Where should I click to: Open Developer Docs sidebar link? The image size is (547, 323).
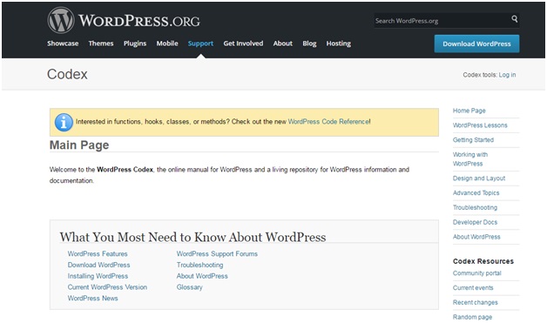click(475, 222)
